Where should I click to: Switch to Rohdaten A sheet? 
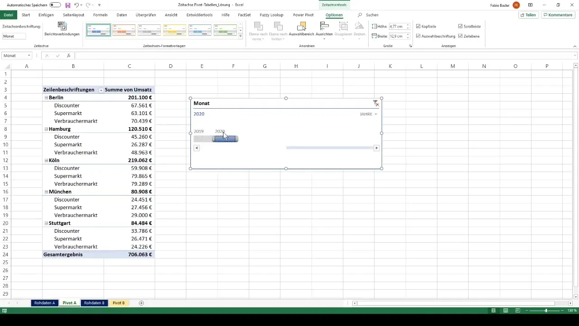[44, 303]
